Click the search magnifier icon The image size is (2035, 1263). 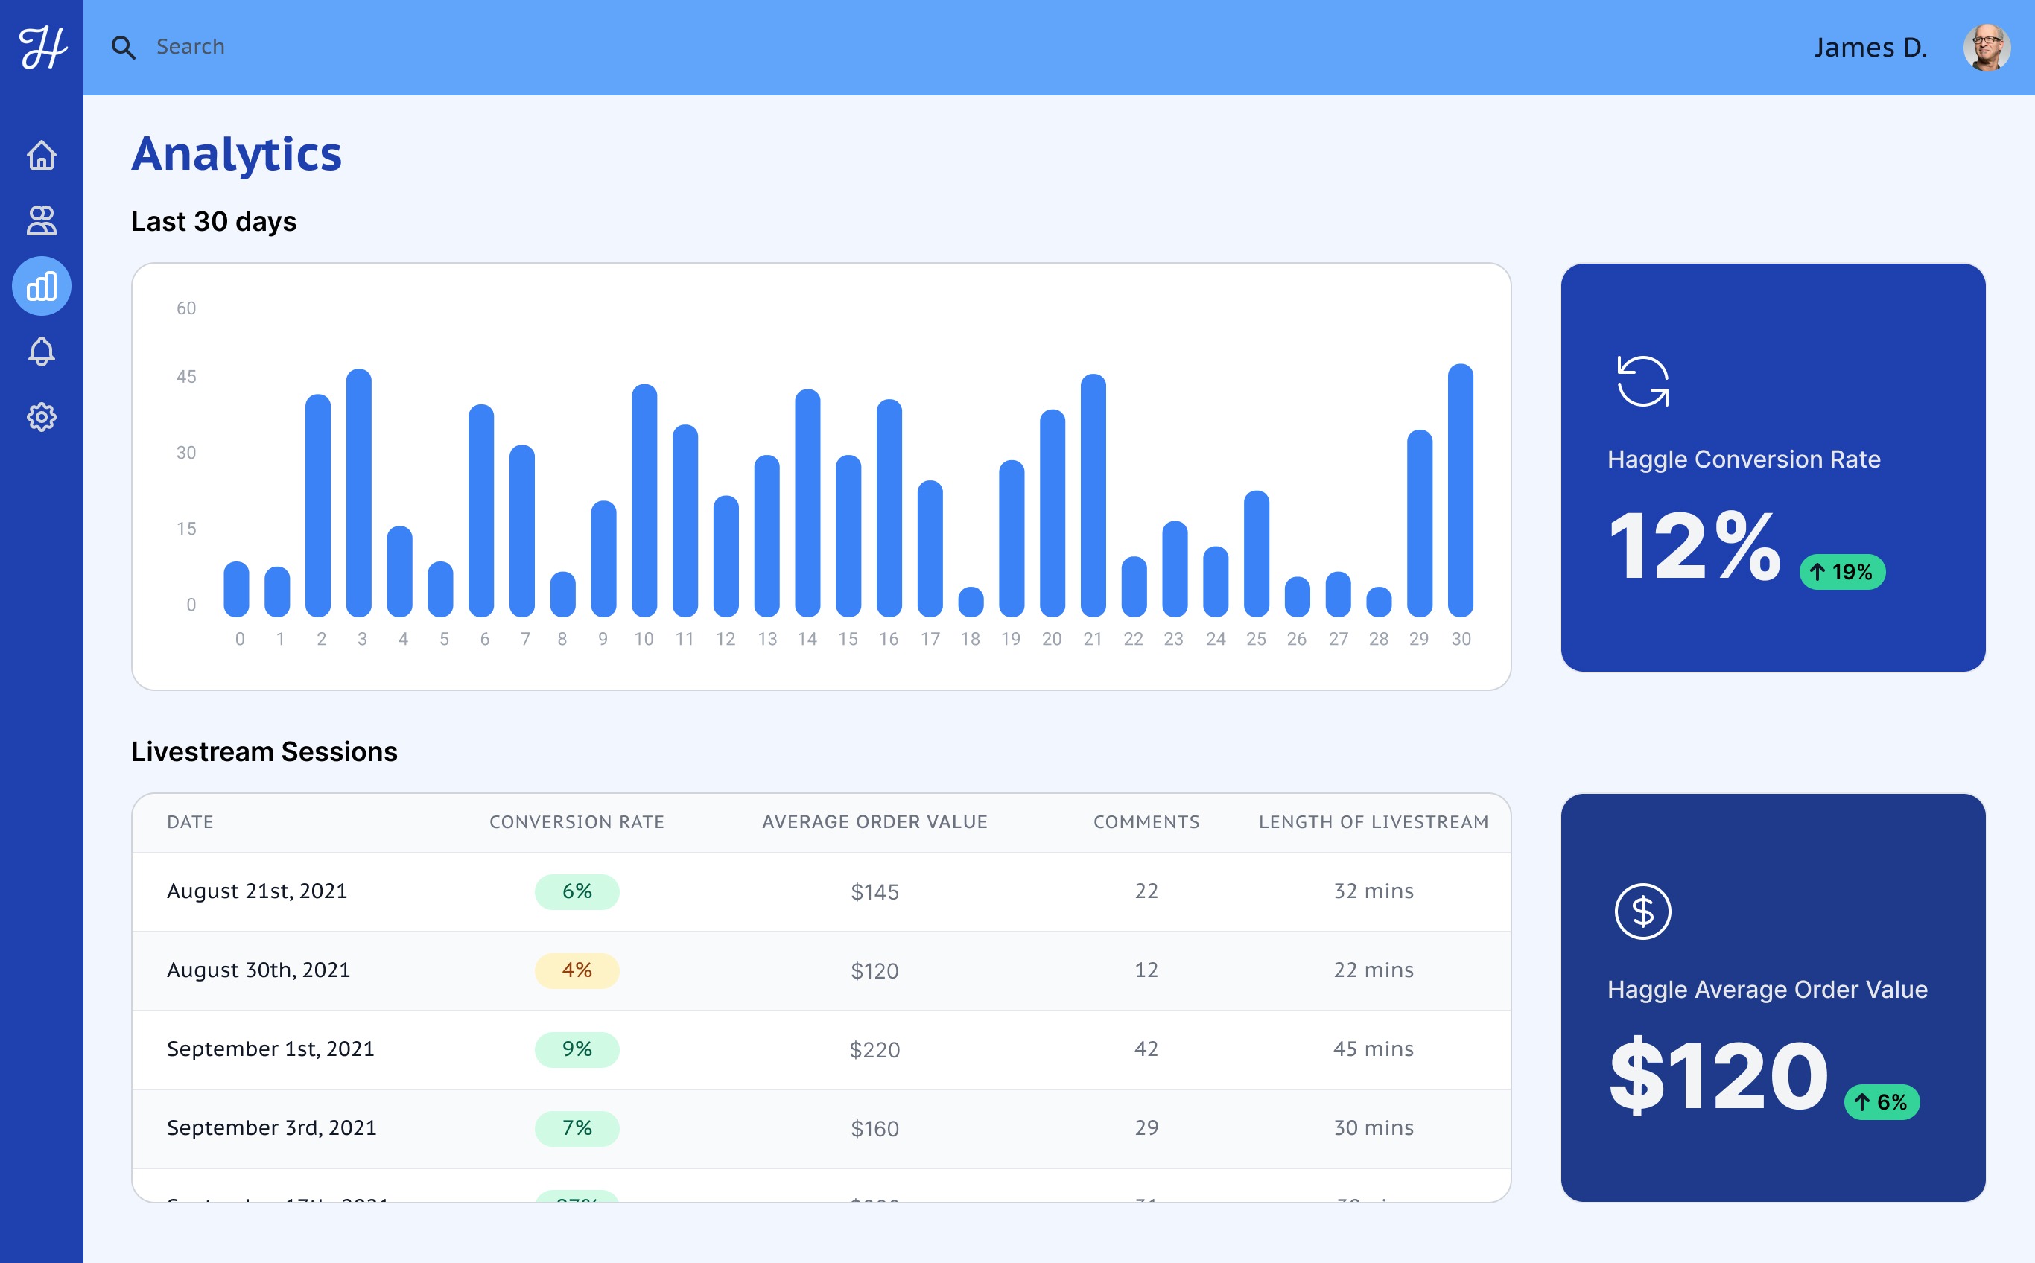pyautogui.click(x=124, y=48)
